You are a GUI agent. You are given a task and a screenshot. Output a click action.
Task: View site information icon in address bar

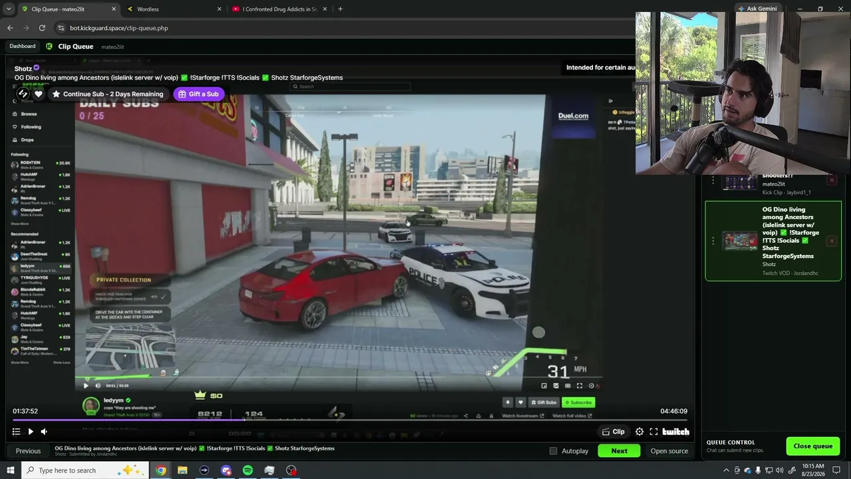[x=61, y=28]
